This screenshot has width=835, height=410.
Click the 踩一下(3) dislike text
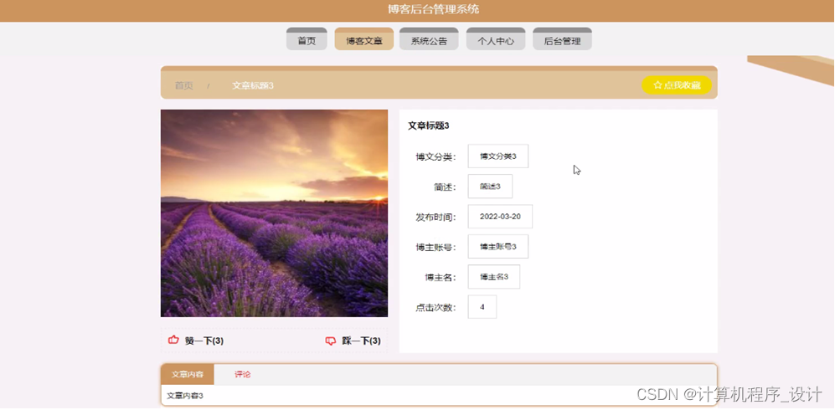coord(361,341)
